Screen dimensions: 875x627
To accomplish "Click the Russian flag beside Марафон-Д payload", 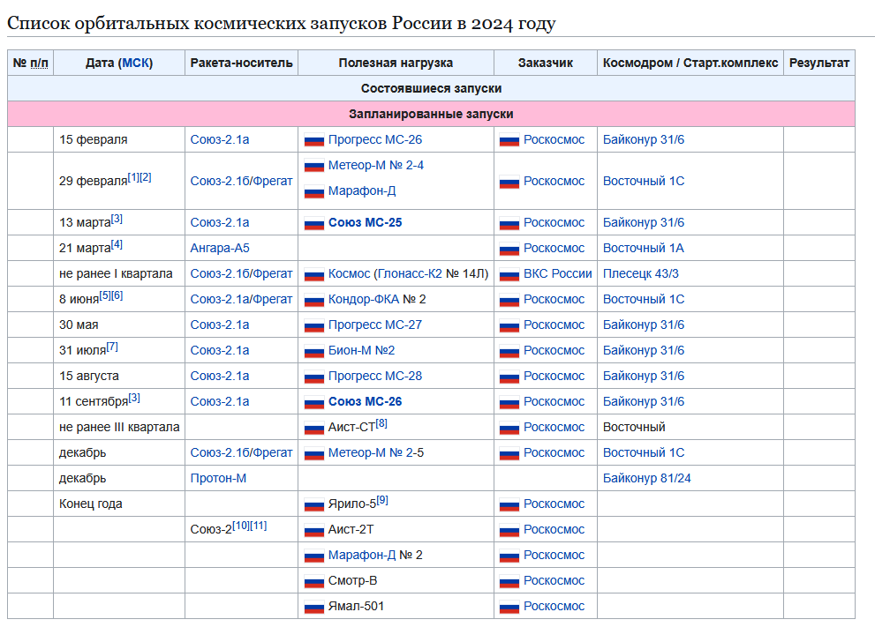I will click(x=314, y=191).
